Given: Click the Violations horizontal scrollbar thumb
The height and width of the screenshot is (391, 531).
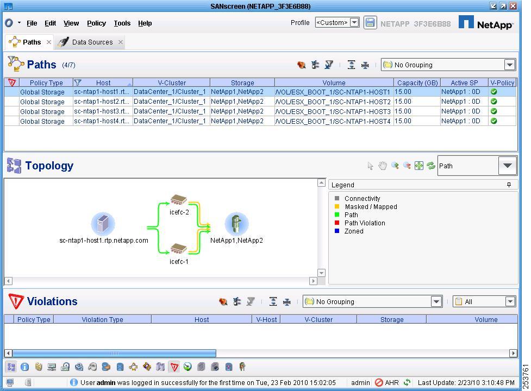Looking at the screenshot, I should [115, 353].
